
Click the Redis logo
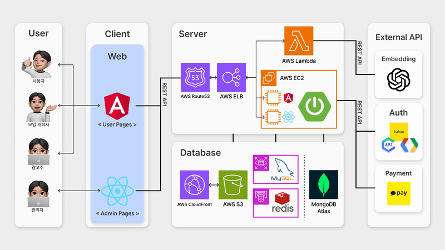click(x=283, y=202)
